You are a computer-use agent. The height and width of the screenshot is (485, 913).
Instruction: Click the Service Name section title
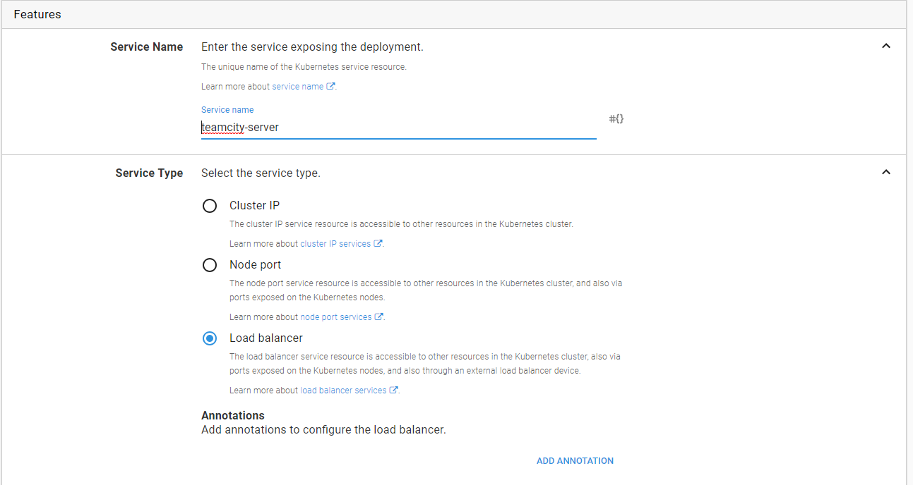point(146,47)
